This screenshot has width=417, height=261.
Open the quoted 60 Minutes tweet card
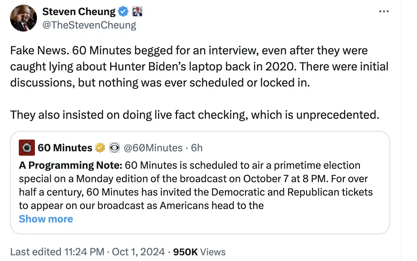200,182
